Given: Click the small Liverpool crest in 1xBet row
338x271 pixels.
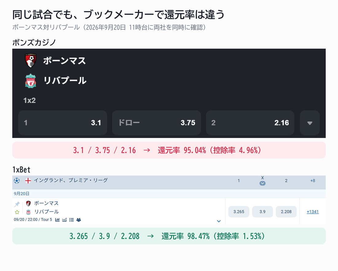Looking at the screenshot, I should tap(28, 212).
